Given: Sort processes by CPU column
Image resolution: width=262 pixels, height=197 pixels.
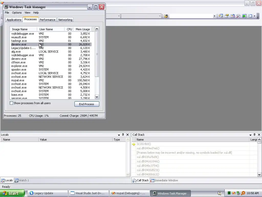Looking at the screenshot, I should pyautogui.click(x=69, y=29).
